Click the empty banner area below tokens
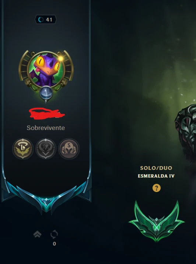This screenshot has height=264, width=196. click(46, 170)
